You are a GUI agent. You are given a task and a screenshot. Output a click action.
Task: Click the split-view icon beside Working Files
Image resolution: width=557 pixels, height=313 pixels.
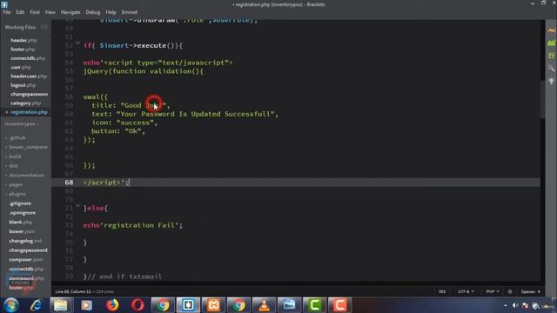coord(44,27)
